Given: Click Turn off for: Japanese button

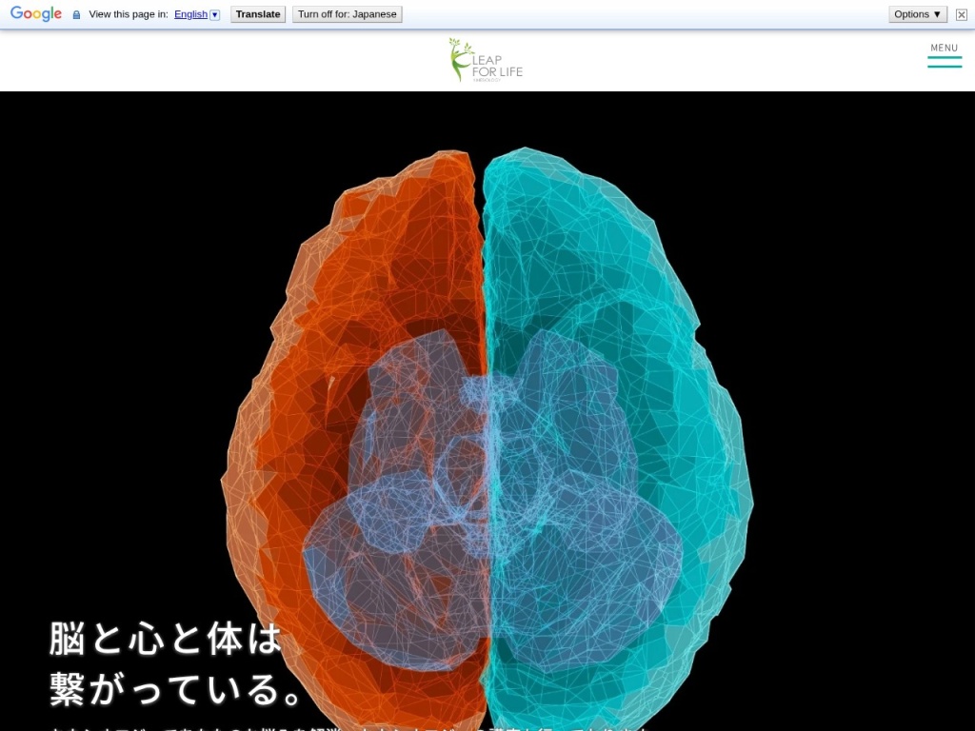Looking at the screenshot, I should 347,14.
